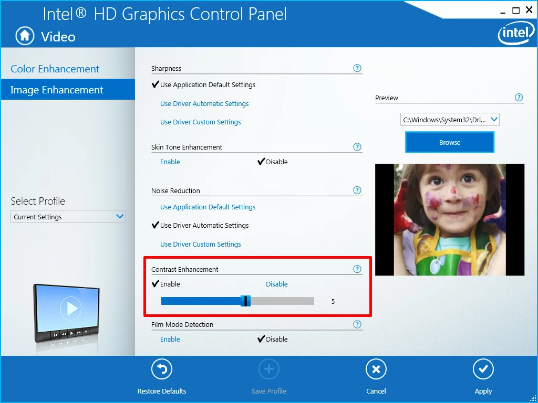Click the Save Profile button

click(x=269, y=376)
